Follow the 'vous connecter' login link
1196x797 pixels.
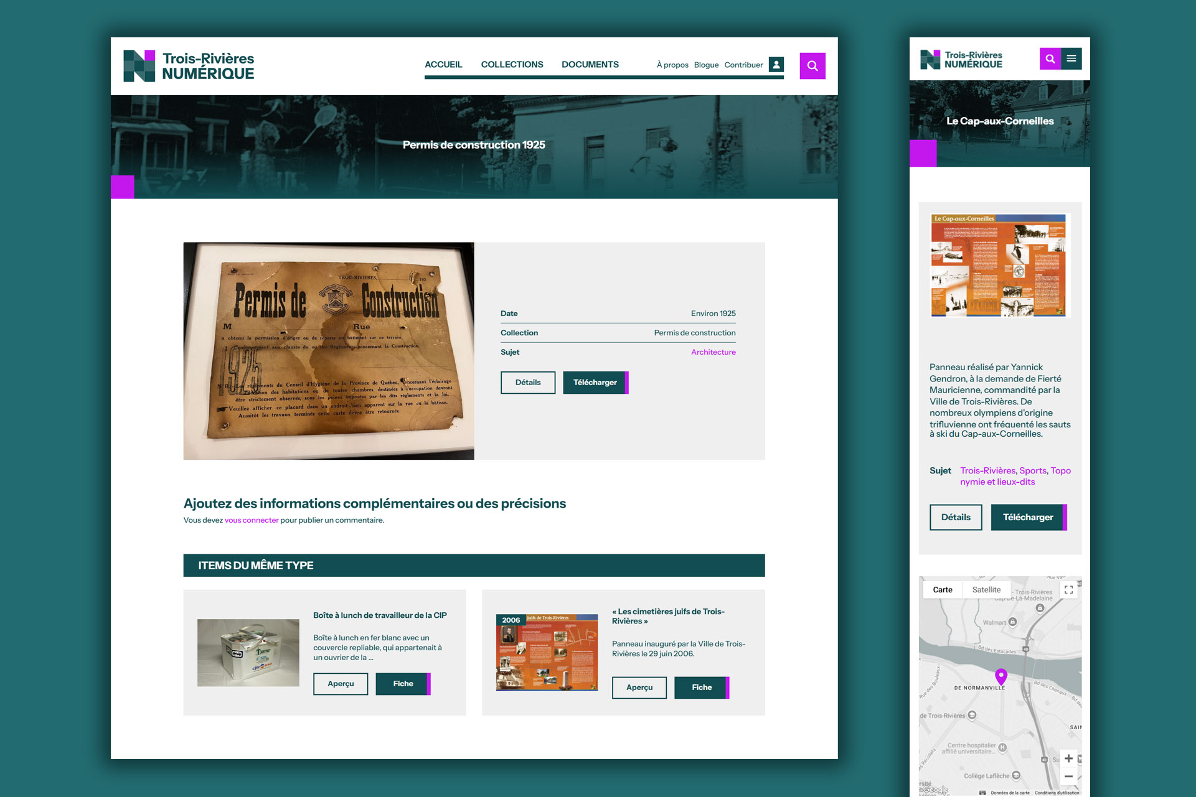(252, 520)
